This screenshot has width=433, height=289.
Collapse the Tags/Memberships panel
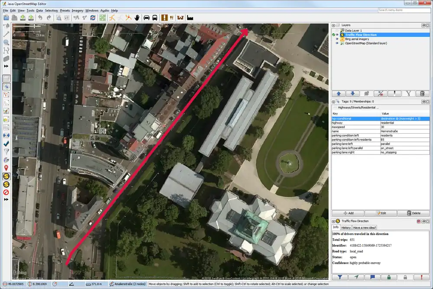coord(334,101)
